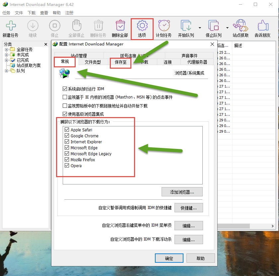Image resolution: width=279 pixels, height=276 pixels.
Task: Switch to the 文件类型 tab
Action: point(93,62)
